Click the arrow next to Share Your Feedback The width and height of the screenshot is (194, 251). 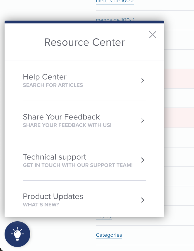[143, 120]
